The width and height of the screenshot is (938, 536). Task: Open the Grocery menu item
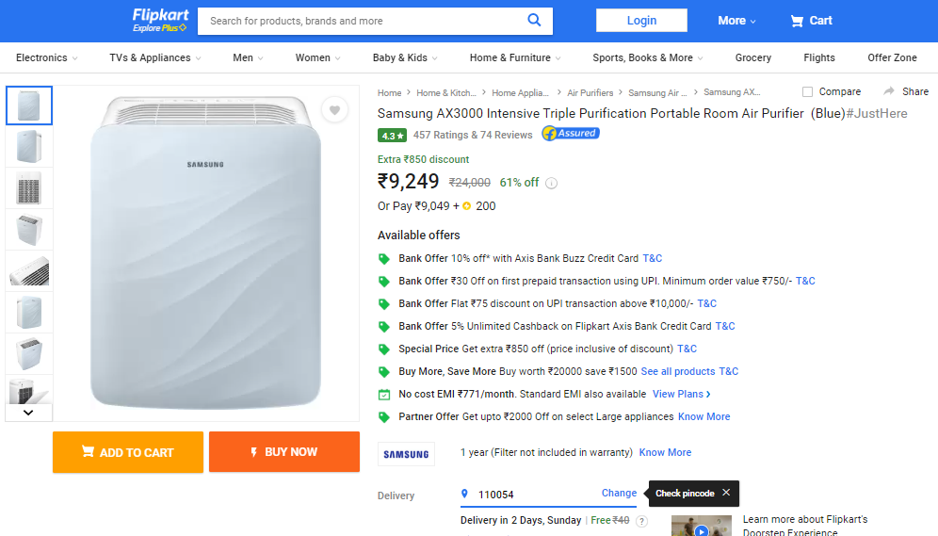pyautogui.click(x=753, y=58)
